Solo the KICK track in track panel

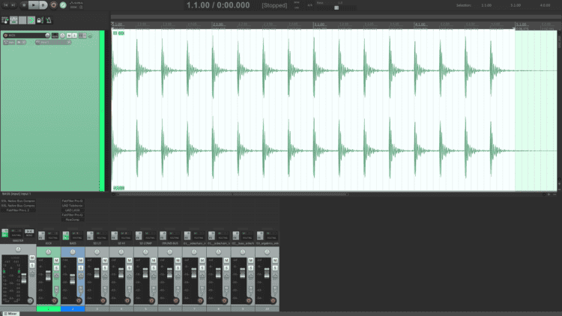coord(74,35)
